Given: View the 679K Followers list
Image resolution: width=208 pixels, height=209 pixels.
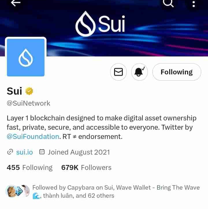Looking at the screenshot, I should tap(86, 168).
